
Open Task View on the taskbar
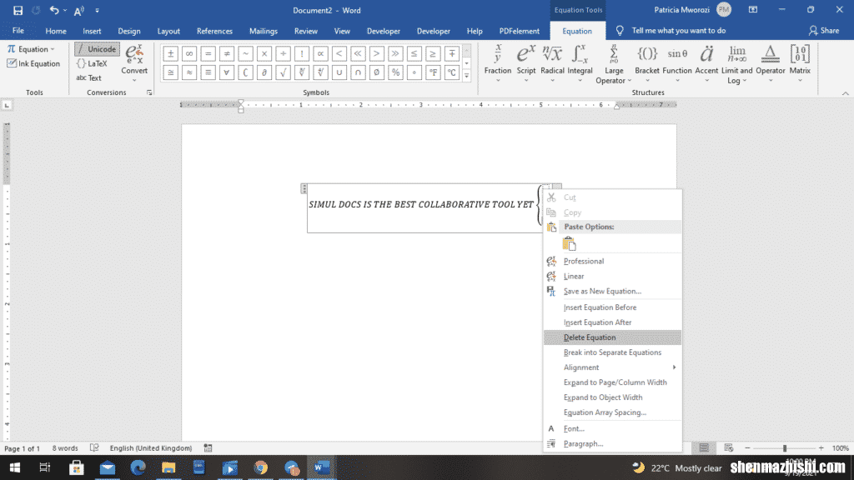pos(45,467)
